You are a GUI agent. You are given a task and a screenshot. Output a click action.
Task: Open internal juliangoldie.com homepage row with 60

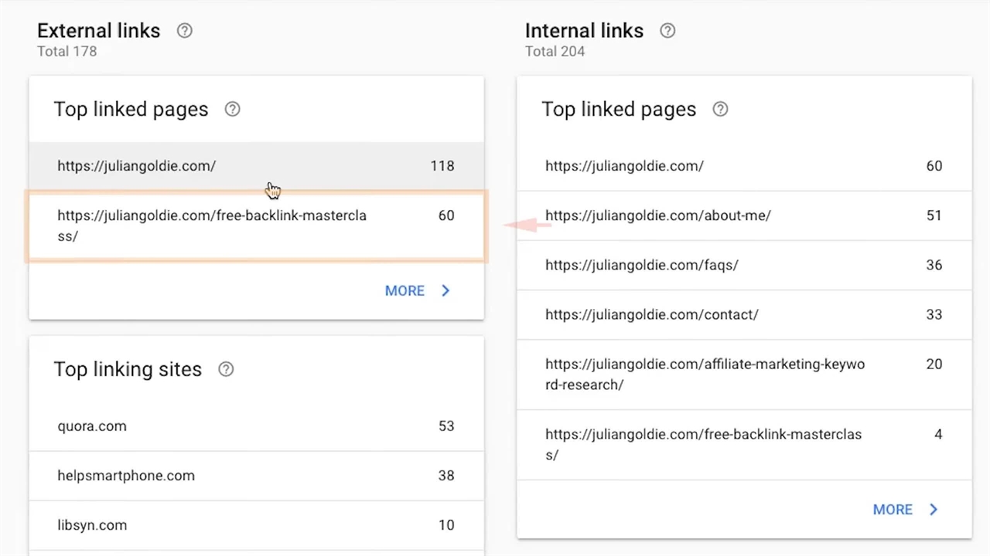point(742,166)
